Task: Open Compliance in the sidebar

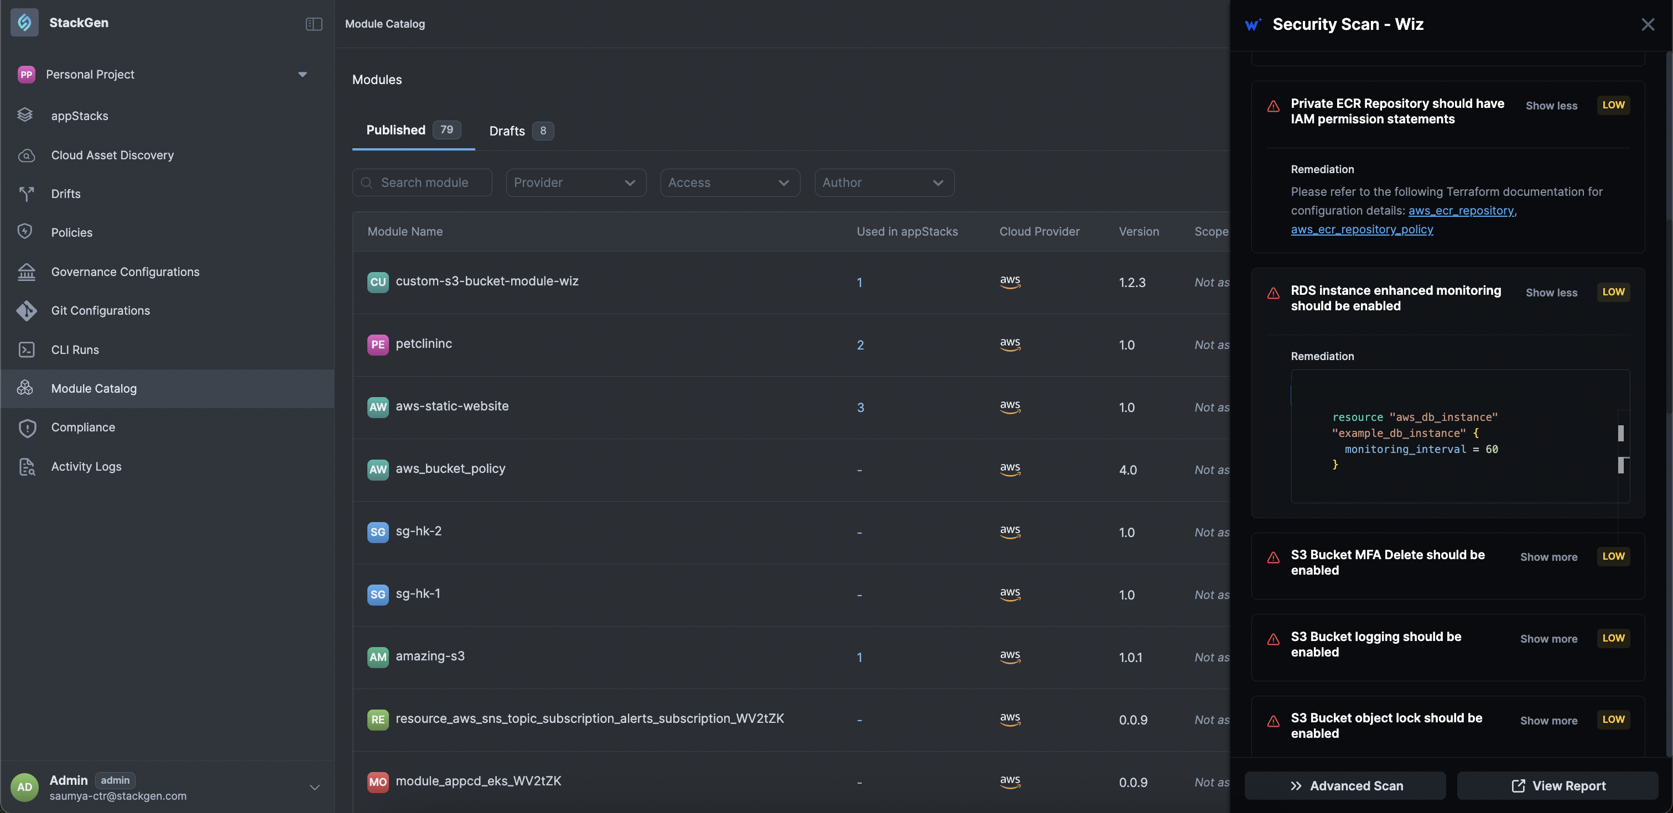Action: point(83,428)
